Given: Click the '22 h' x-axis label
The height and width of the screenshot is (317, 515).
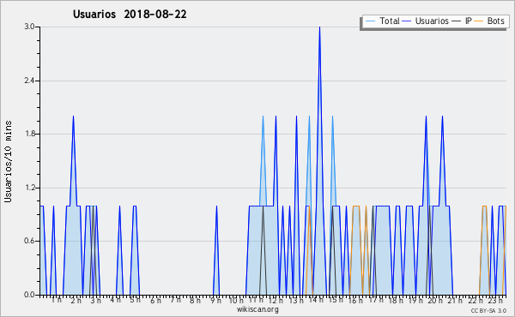Looking at the screenshot, I should click(x=476, y=301).
